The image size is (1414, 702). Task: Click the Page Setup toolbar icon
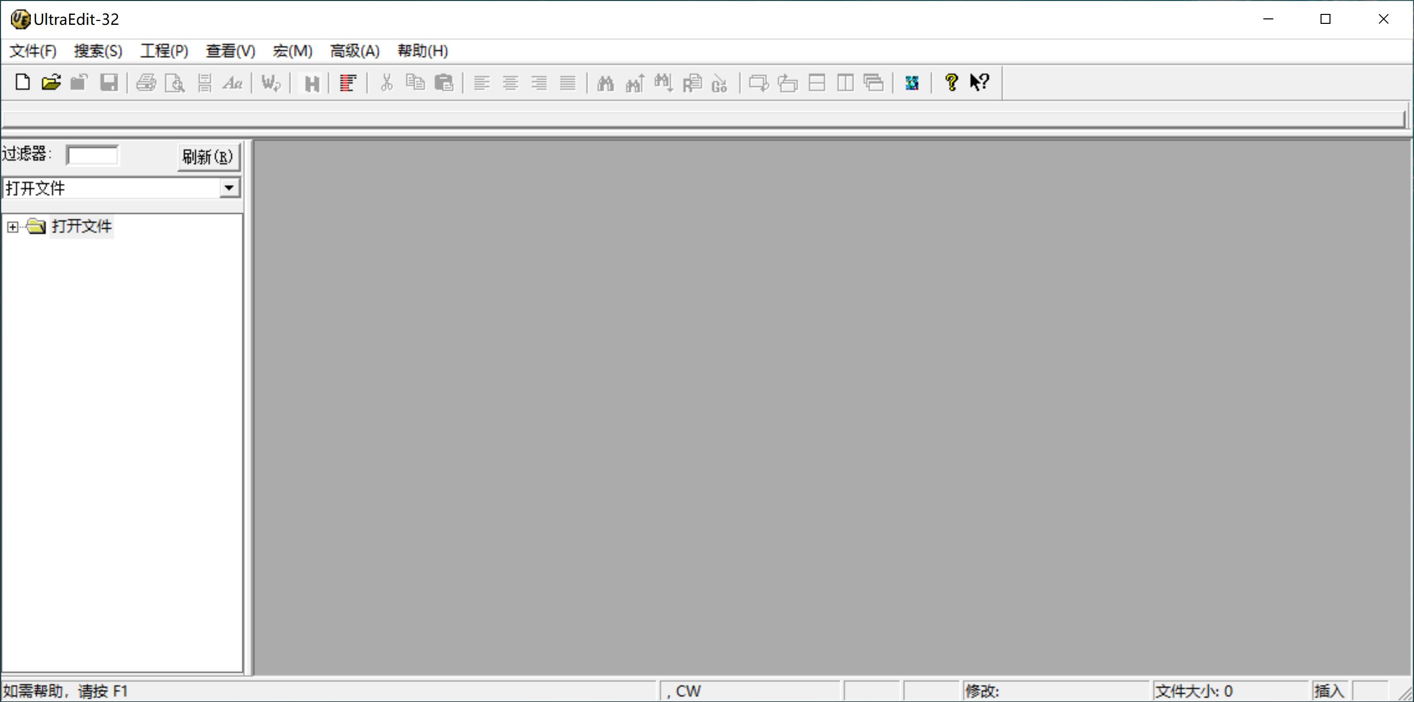[x=204, y=83]
